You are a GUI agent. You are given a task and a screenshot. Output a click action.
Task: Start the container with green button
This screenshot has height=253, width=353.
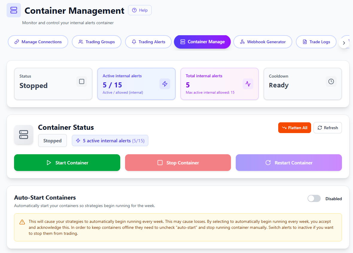pyautogui.click(x=67, y=163)
